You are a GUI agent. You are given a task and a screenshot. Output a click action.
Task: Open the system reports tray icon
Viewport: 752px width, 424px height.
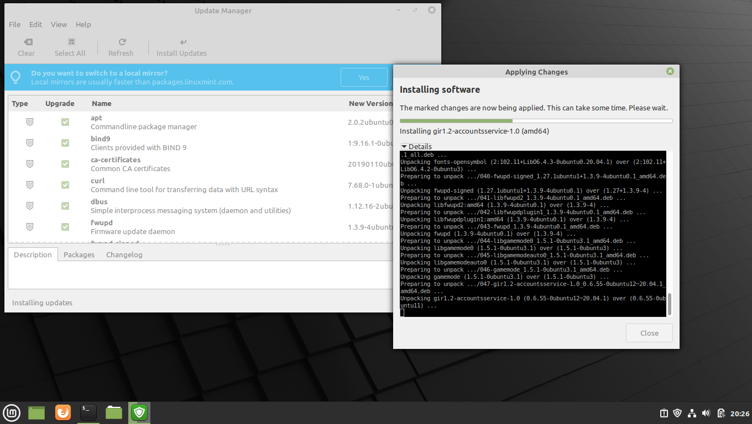click(x=664, y=413)
